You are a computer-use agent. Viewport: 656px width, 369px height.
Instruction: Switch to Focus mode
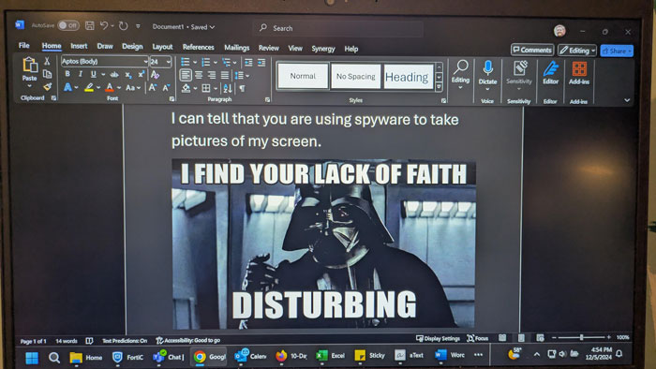477,338
